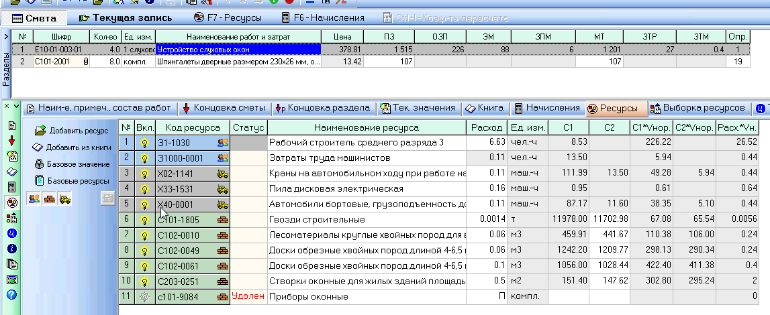Click the red down-arrow icon in left sidebar
Screen dimensions: 770x315
click(x=11, y=140)
